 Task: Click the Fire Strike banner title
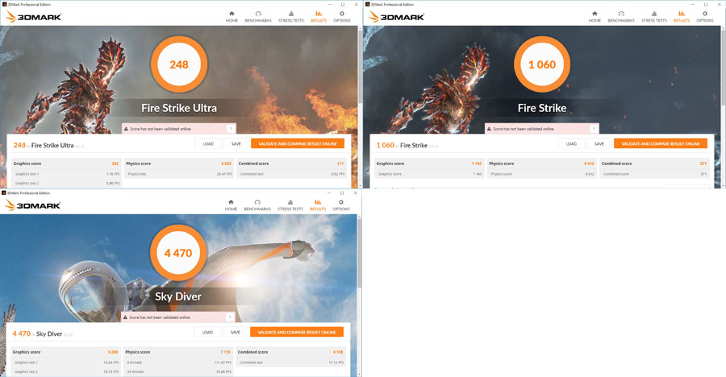click(x=542, y=108)
